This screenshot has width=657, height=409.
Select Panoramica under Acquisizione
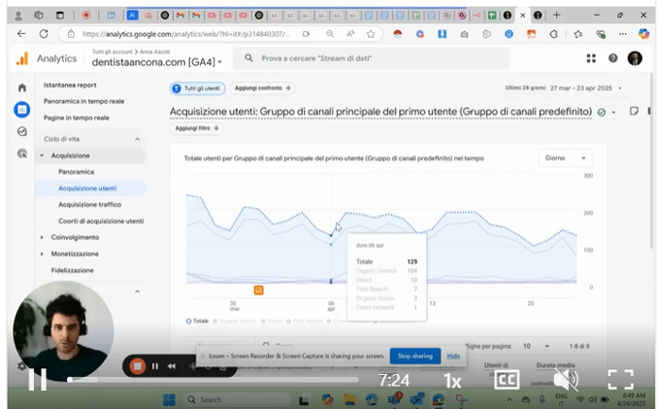coord(77,172)
